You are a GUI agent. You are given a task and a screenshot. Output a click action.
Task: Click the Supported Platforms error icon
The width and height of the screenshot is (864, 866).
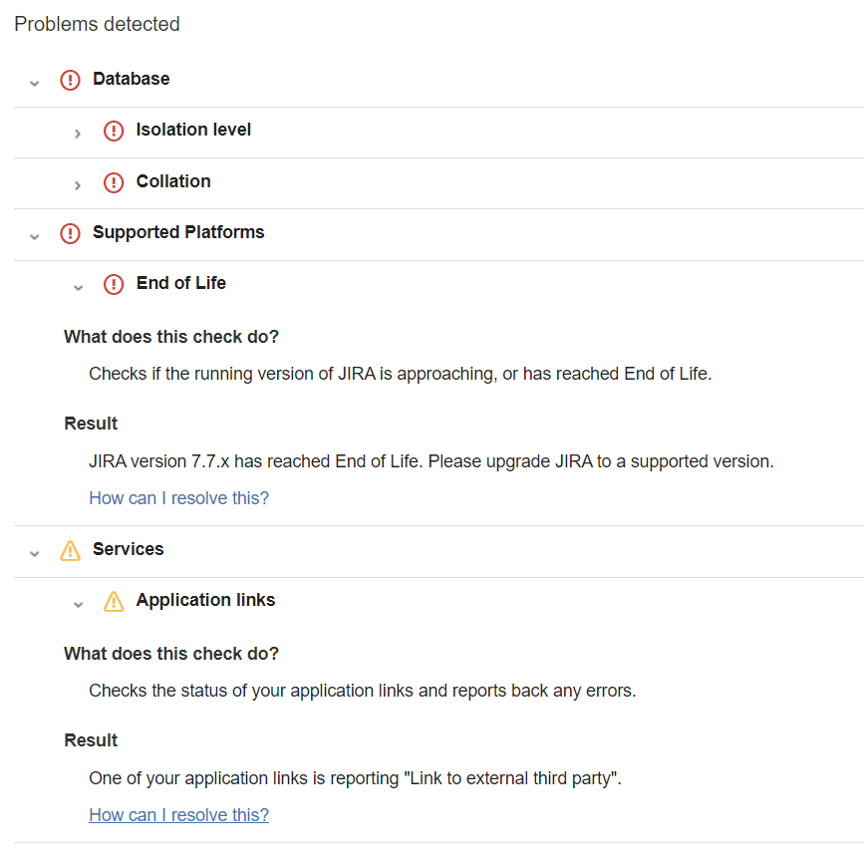70,233
